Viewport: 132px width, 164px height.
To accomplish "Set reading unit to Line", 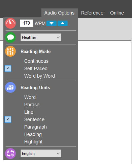I will [x=29, y=112].
